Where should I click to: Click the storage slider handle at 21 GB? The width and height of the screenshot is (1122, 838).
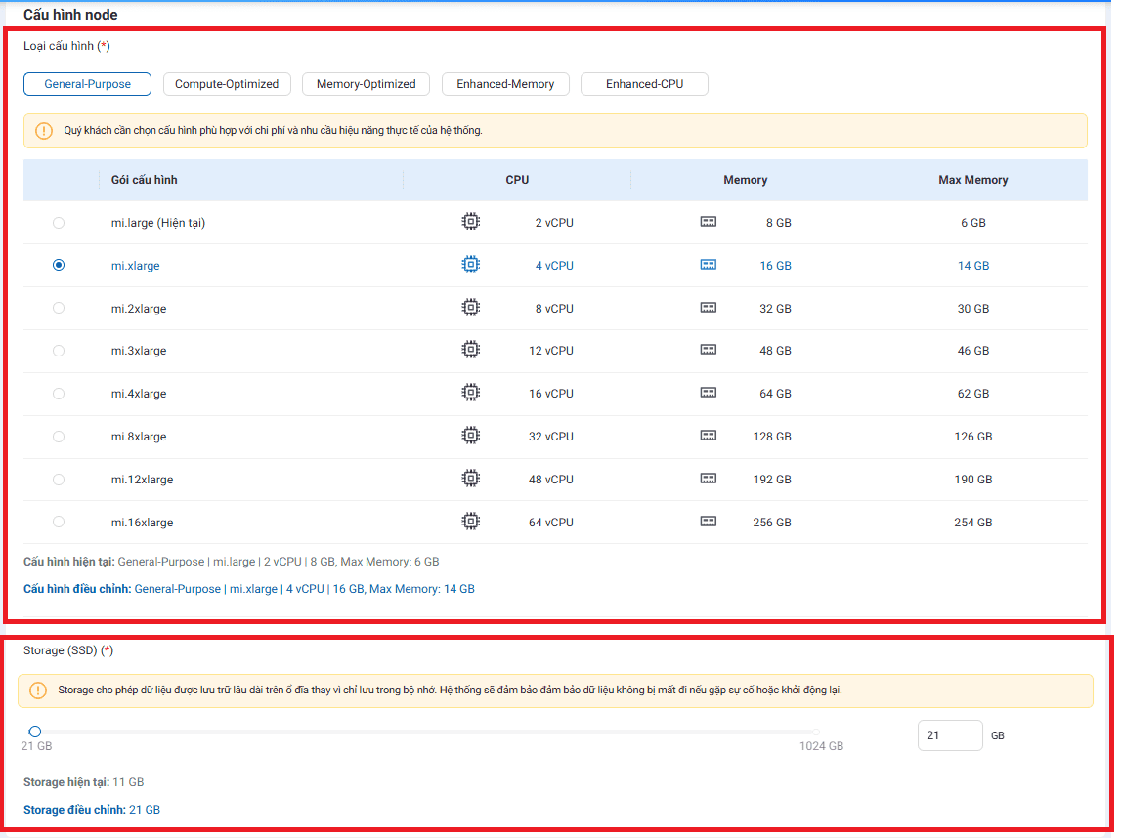coord(35,731)
